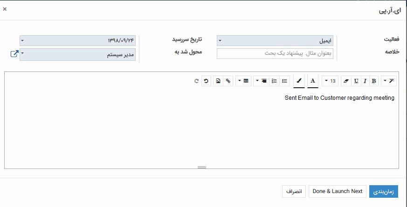Open the font size 13 dropdown

(330, 81)
